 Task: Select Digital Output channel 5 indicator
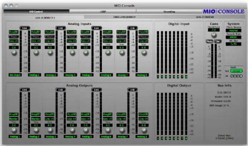pos(174,138)
